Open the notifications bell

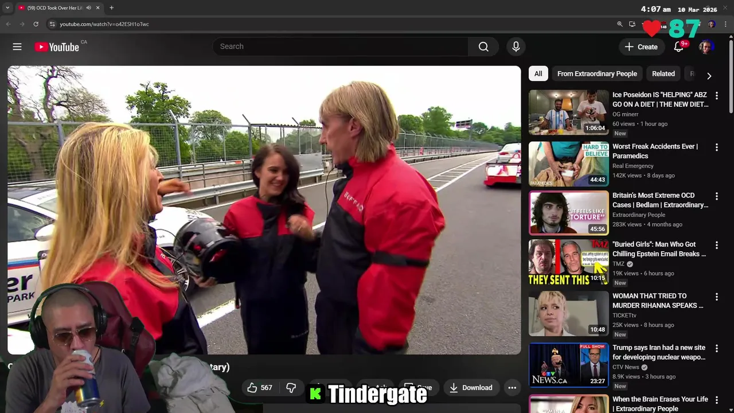[x=679, y=47]
